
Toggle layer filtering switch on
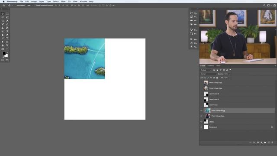click(x=230, y=70)
